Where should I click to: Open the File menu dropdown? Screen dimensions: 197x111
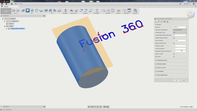(x=7, y=4)
